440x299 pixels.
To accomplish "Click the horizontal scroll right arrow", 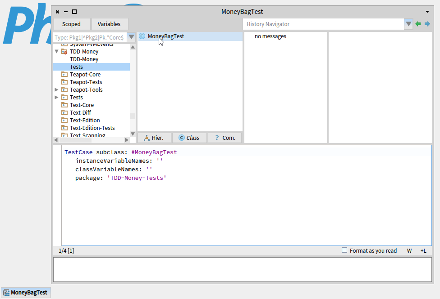I will tap(127, 140).
